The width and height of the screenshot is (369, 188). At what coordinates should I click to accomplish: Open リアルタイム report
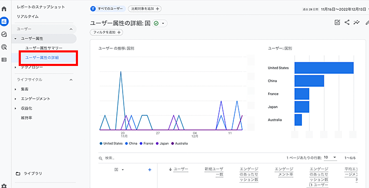[28, 17]
